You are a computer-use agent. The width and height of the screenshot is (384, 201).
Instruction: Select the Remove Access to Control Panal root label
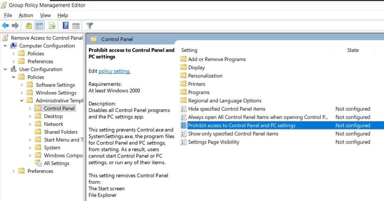[47, 38]
